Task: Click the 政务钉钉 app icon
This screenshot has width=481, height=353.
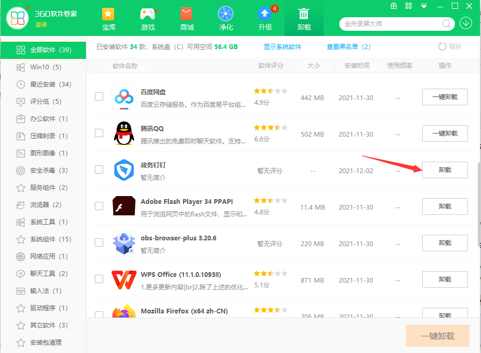Action: click(124, 170)
